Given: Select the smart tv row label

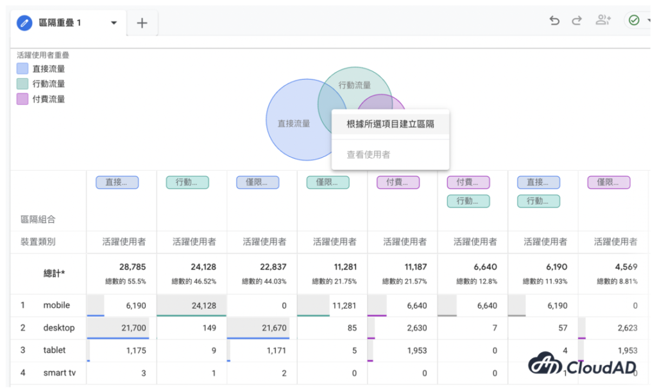Looking at the screenshot, I should [x=60, y=373].
